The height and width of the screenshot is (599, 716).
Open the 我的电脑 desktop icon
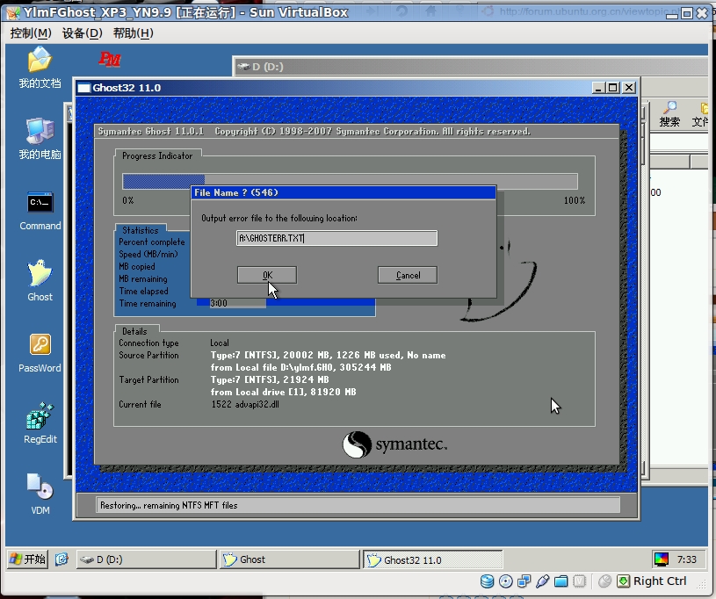(40, 139)
